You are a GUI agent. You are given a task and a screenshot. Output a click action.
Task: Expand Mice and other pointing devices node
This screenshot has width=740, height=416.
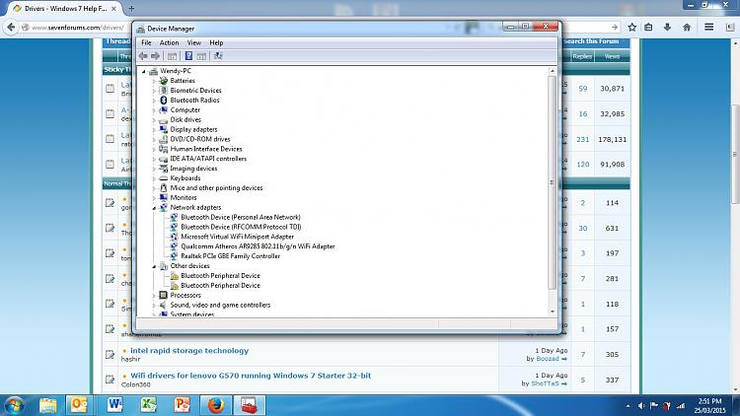[x=154, y=188]
